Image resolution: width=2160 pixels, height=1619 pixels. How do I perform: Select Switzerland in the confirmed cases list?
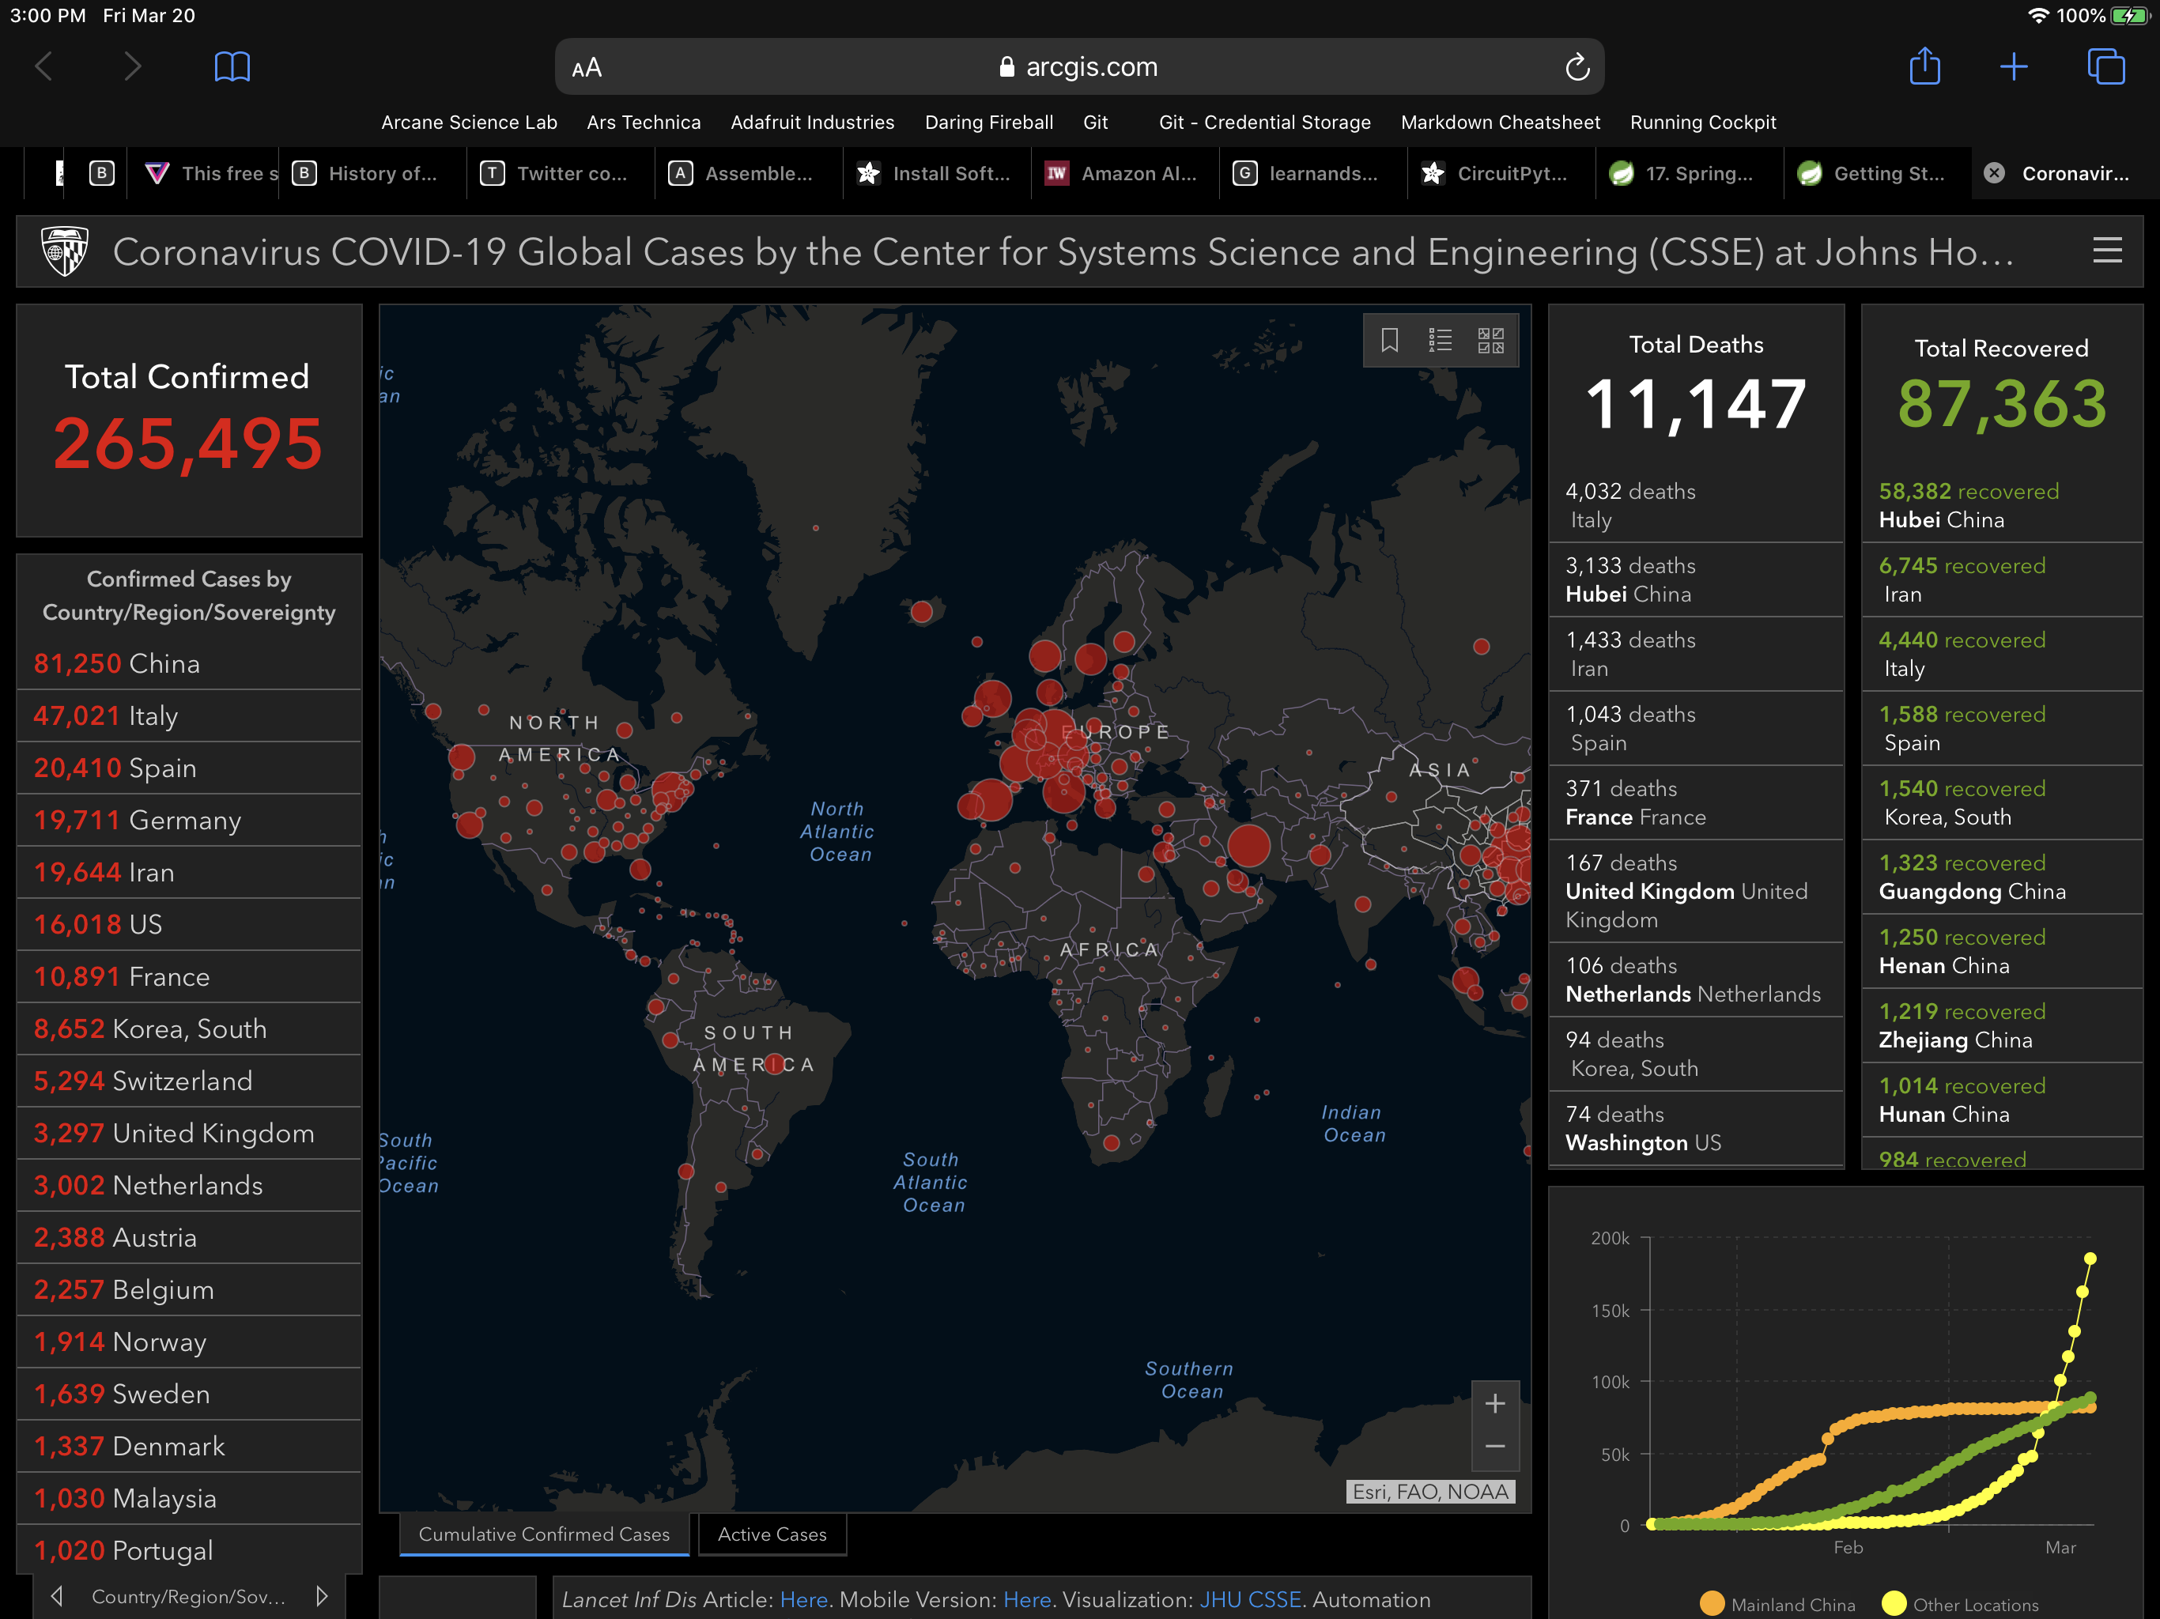(x=190, y=1081)
